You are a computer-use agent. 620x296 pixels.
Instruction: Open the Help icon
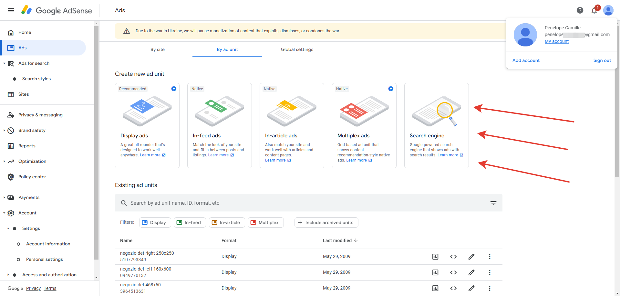[580, 10]
